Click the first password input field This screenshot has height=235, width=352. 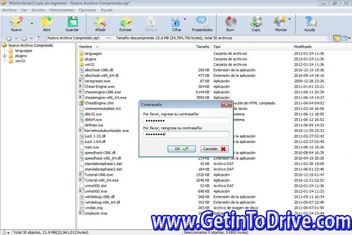pos(186,120)
